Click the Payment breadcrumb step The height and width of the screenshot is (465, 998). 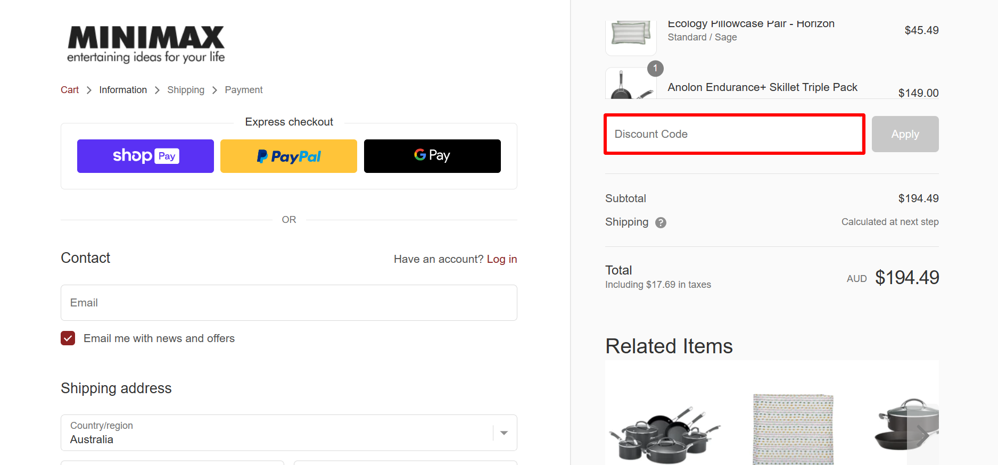coord(243,89)
